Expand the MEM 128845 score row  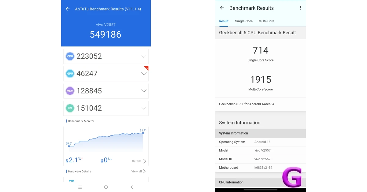[x=144, y=91]
